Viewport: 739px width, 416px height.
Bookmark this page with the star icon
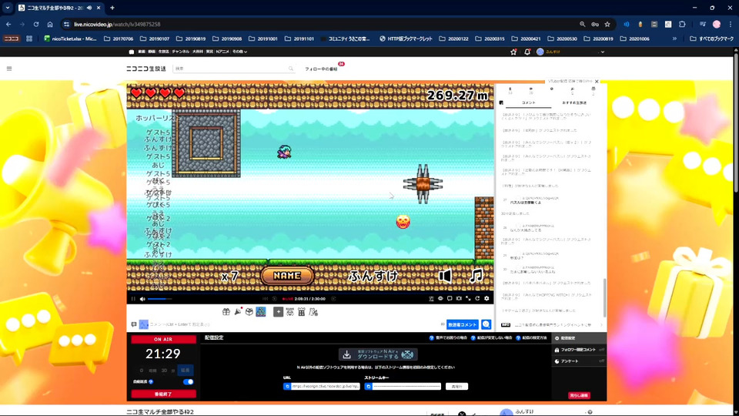(x=607, y=24)
